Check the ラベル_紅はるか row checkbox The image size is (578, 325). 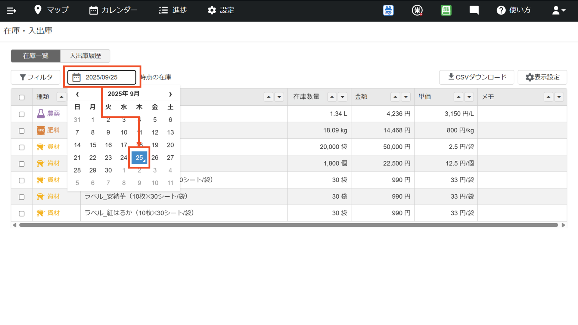[22, 214]
